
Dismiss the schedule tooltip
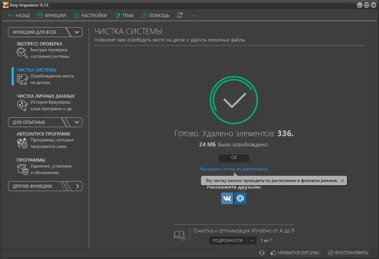(x=343, y=181)
